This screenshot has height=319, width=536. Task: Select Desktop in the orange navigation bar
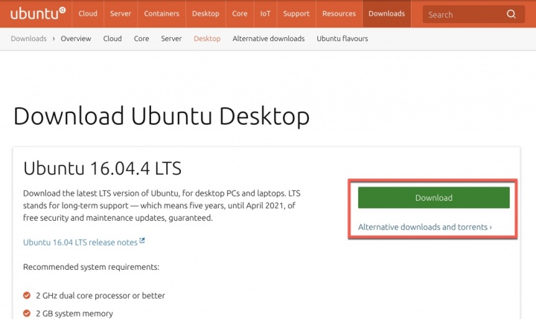click(205, 13)
